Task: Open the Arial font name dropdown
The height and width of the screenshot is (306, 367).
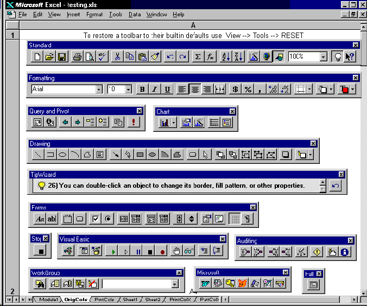Action: (x=99, y=89)
